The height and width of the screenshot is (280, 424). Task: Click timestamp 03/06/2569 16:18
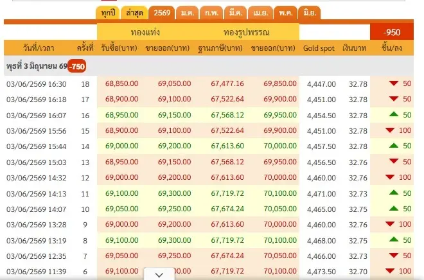[x=37, y=100]
